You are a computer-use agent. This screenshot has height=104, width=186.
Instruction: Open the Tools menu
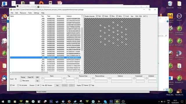(x=30, y=13)
